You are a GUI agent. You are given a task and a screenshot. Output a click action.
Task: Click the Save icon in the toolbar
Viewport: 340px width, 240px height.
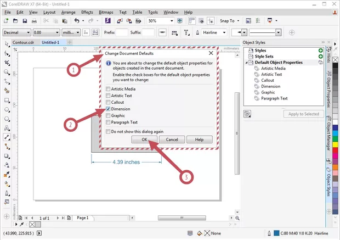25,21
